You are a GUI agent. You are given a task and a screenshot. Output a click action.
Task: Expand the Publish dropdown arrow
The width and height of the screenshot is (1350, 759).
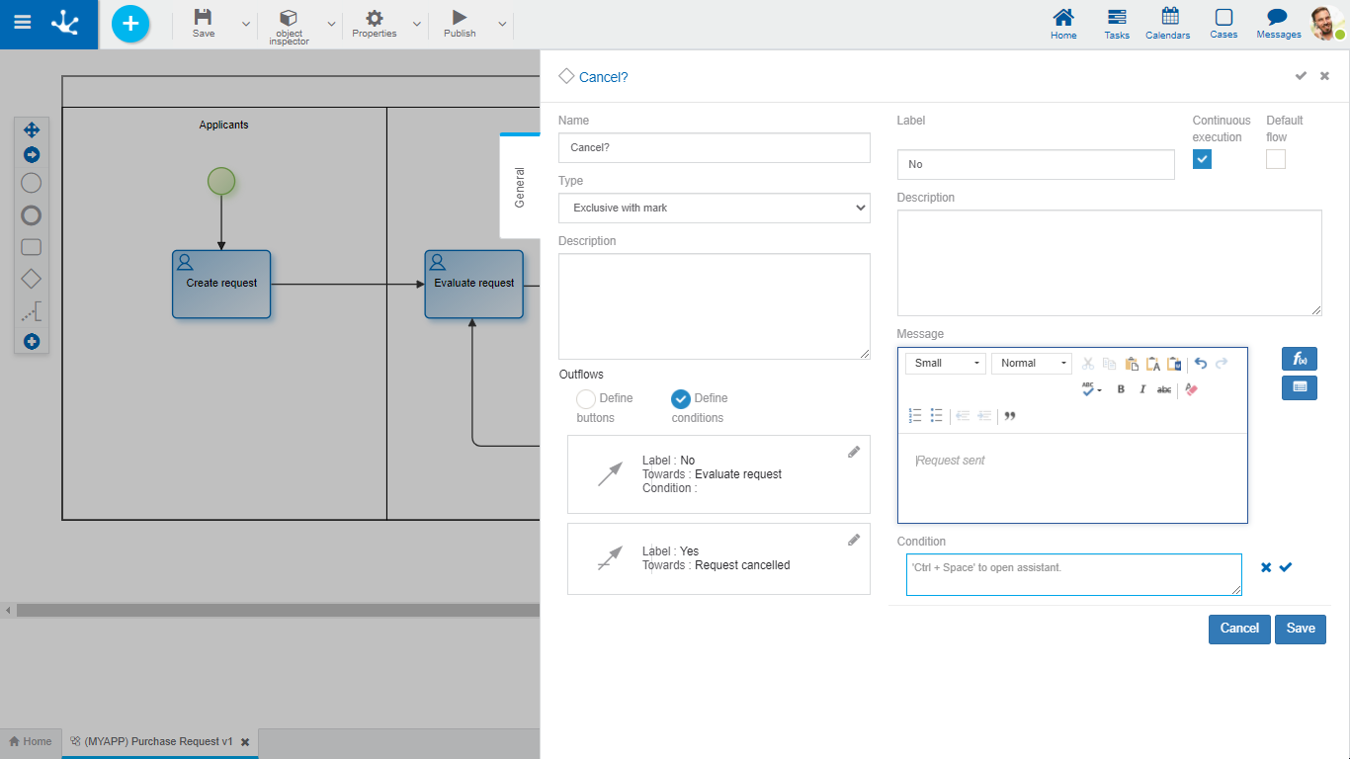pyautogui.click(x=502, y=24)
